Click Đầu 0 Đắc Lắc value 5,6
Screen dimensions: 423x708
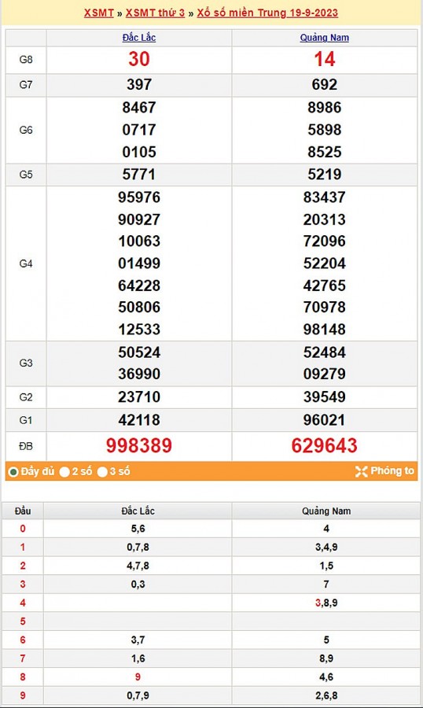coord(138,529)
